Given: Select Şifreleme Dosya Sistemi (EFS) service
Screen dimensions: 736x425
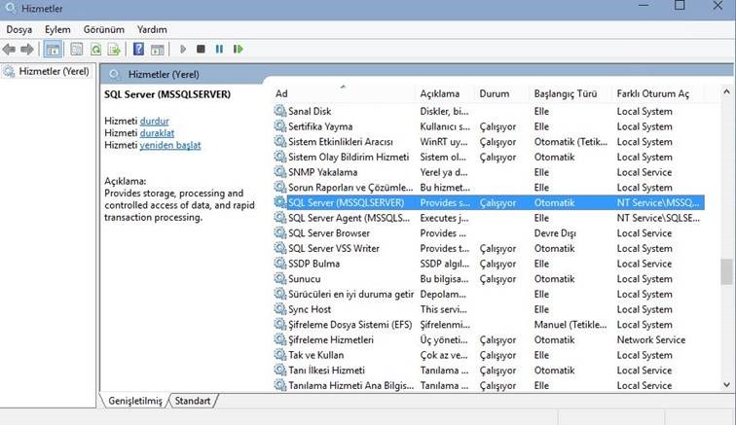Looking at the screenshot, I should pyautogui.click(x=350, y=325).
